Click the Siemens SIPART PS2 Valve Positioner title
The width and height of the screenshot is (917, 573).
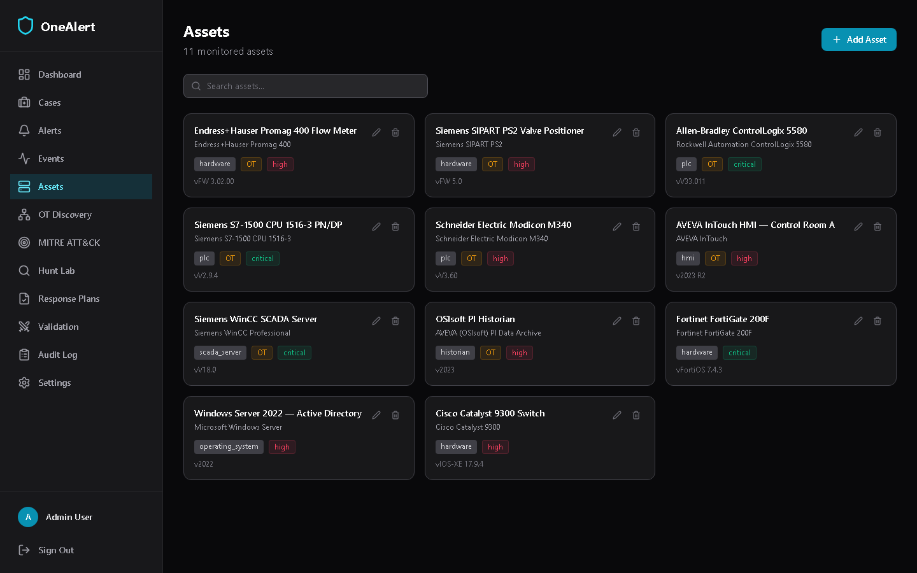(509, 131)
